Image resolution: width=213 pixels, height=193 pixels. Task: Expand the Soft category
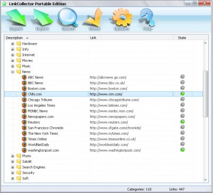click(x=13, y=179)
